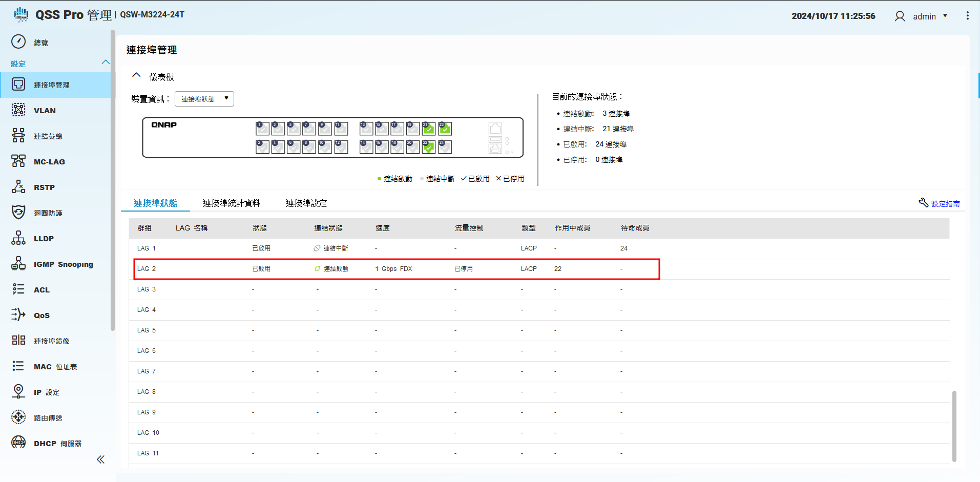Open the three-dot more options menu

pos(967,16)
